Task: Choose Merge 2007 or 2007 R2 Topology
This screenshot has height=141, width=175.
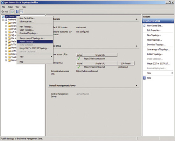Action: [35, 48]
